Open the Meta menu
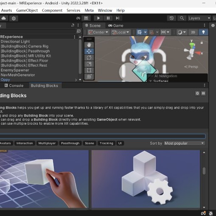The width and height of the screenshot is (216, 216). [89, 10]
